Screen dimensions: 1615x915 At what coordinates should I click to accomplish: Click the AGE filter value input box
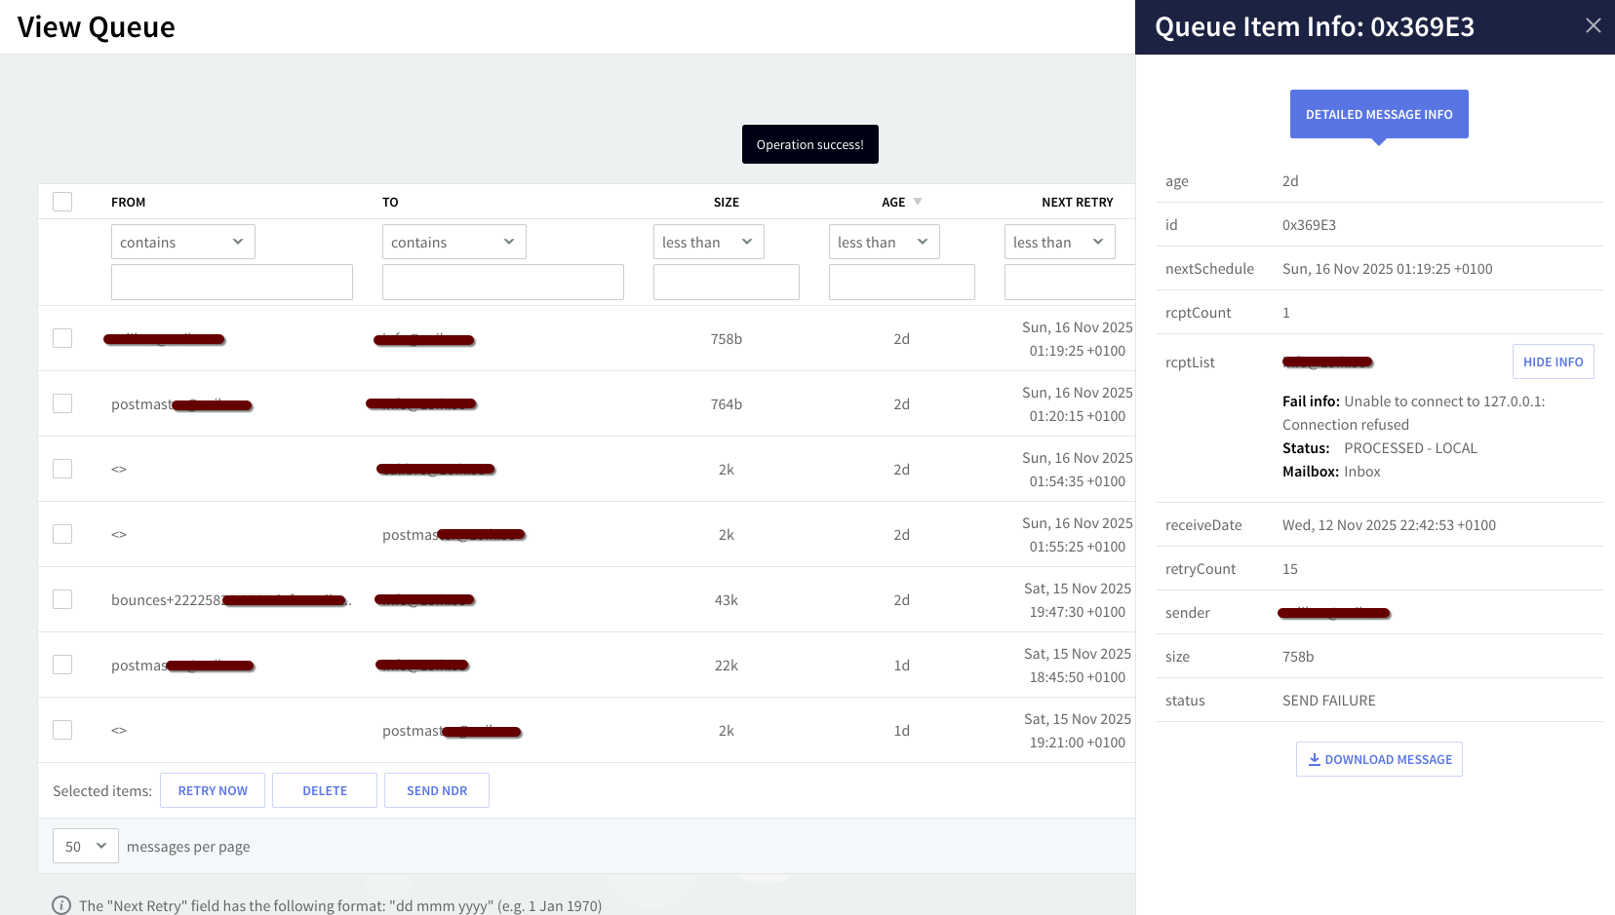pos(901,282)
